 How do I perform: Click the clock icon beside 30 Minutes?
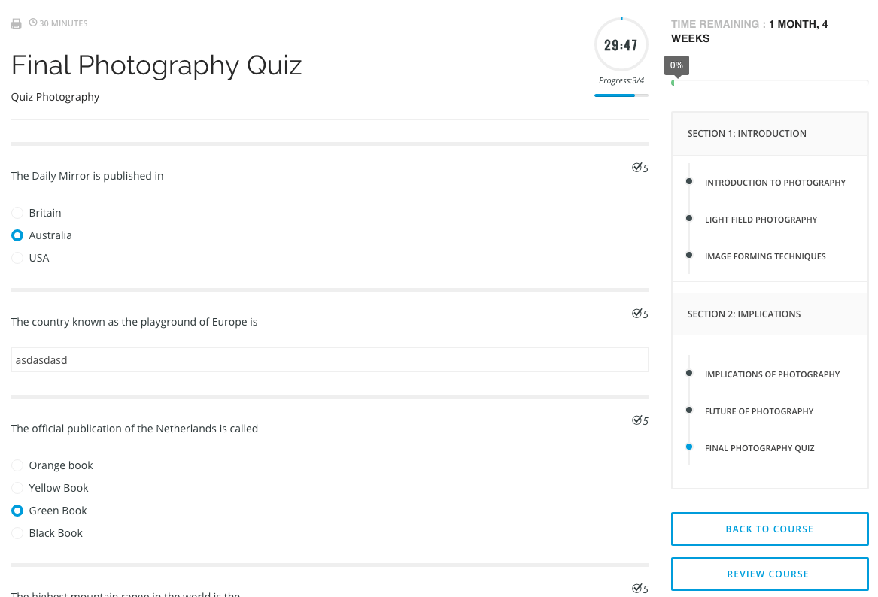[33, 23]
